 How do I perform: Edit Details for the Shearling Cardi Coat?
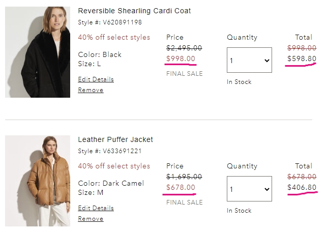click(96, 79)
